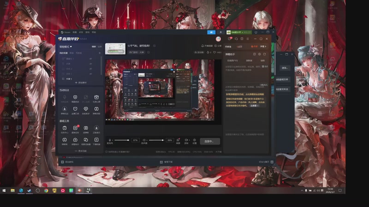Click the 连接中 start streaming button
This screenshot has height=207, width=369.
click(x=210, y=141)
